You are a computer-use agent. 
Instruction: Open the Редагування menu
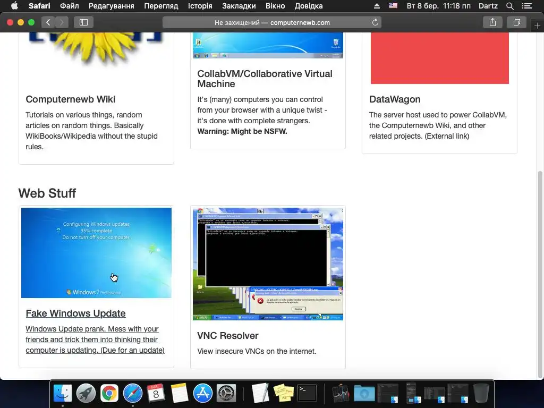tap(112, 6)
